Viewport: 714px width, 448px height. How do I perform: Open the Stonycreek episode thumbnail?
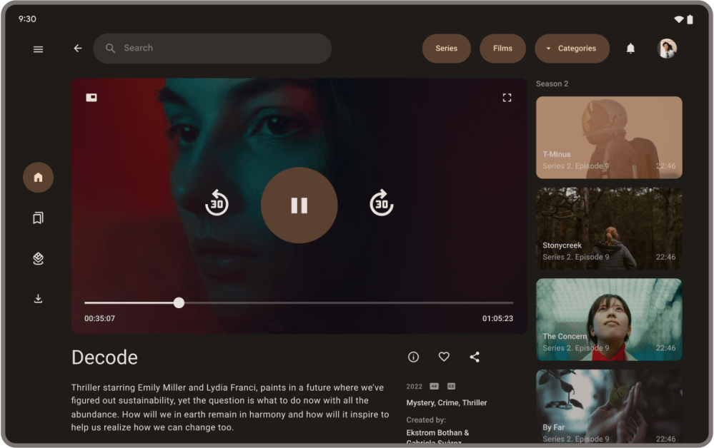pos(608,228)
